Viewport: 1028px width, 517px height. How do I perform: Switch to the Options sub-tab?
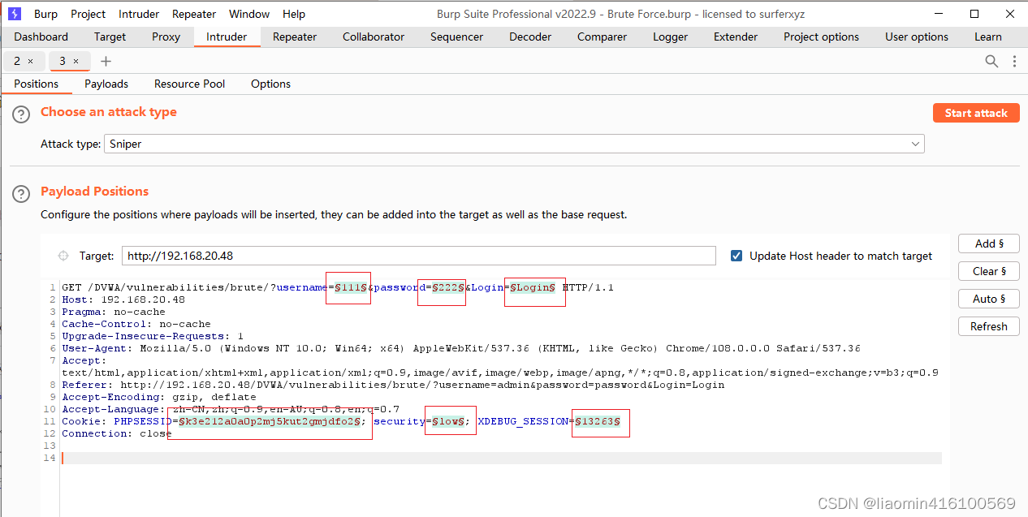point(270,84)
